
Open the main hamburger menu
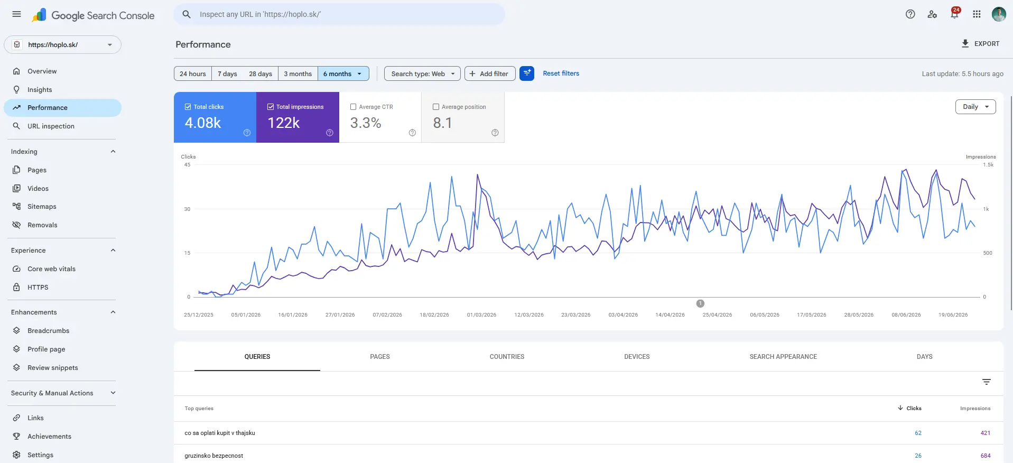(x=16, y=14)
